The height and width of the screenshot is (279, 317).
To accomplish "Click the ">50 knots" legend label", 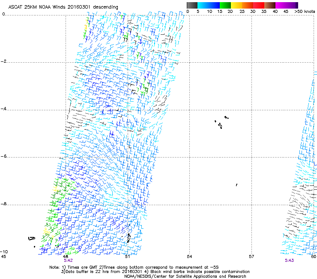I will (x=305, y=12).
